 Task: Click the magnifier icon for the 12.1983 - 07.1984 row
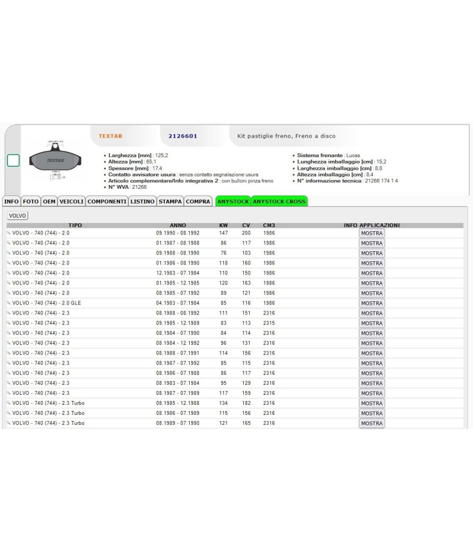(x=8, y=272)
